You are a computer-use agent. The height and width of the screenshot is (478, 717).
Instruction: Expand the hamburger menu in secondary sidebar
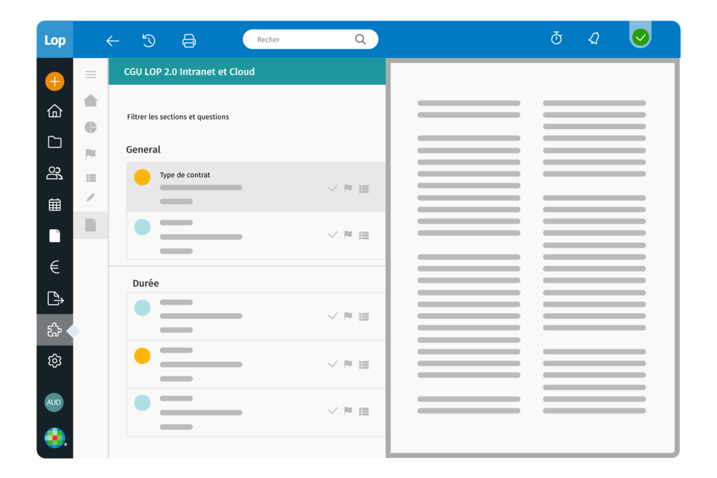tap(91, 75)
